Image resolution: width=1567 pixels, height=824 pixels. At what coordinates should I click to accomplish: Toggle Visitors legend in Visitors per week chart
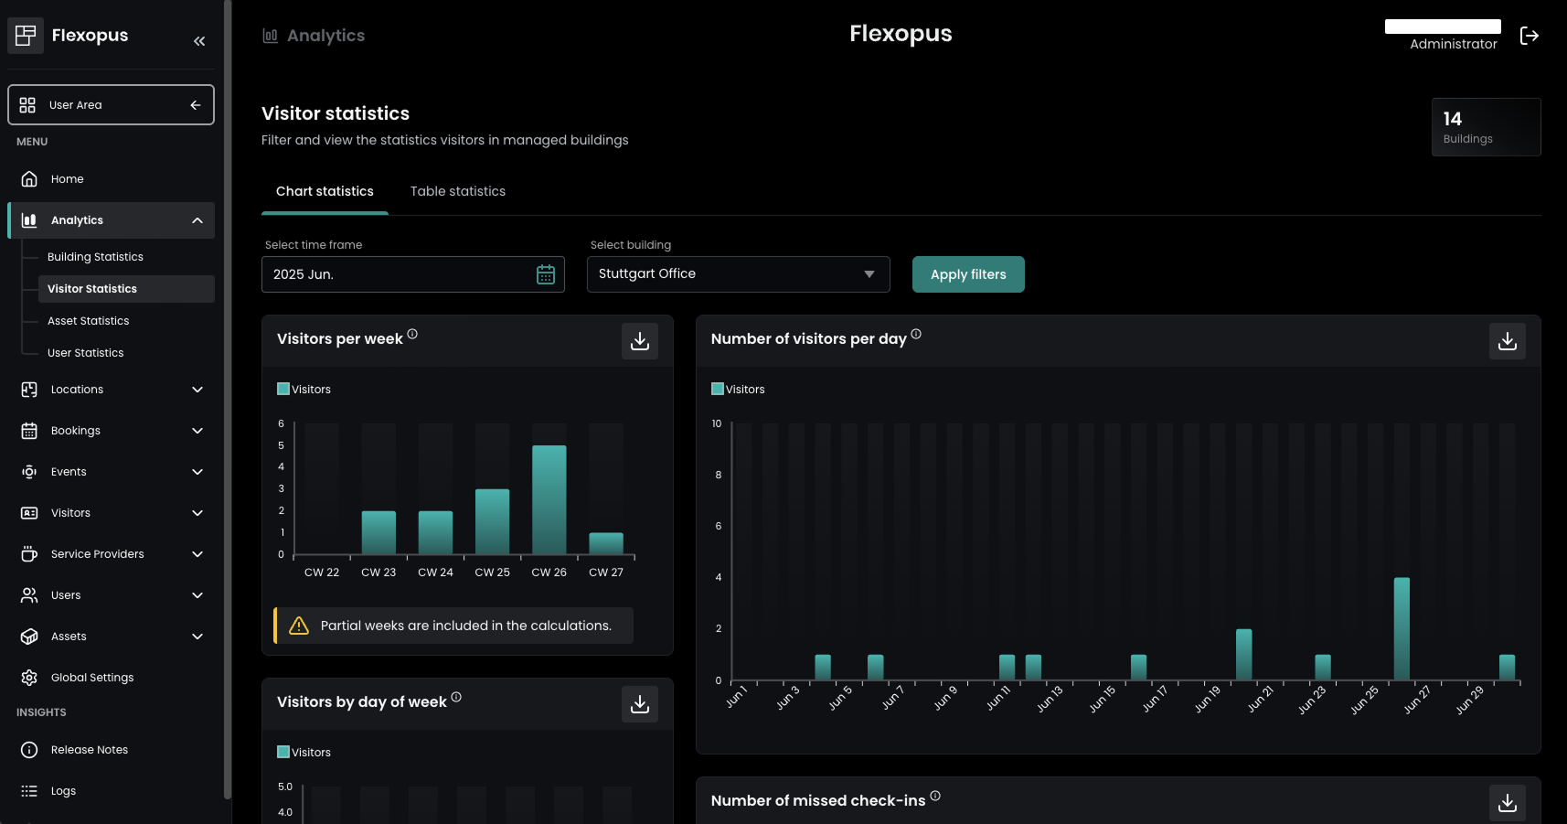304,390
